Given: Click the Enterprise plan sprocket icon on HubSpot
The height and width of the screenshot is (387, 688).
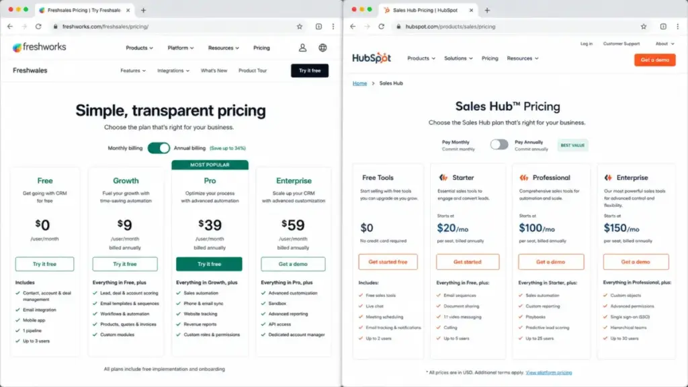Looking at the screenshot, I should (608, 177).
